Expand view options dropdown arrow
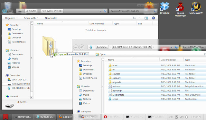The width and height of the screenshot is (206, 120). [139, 18]
